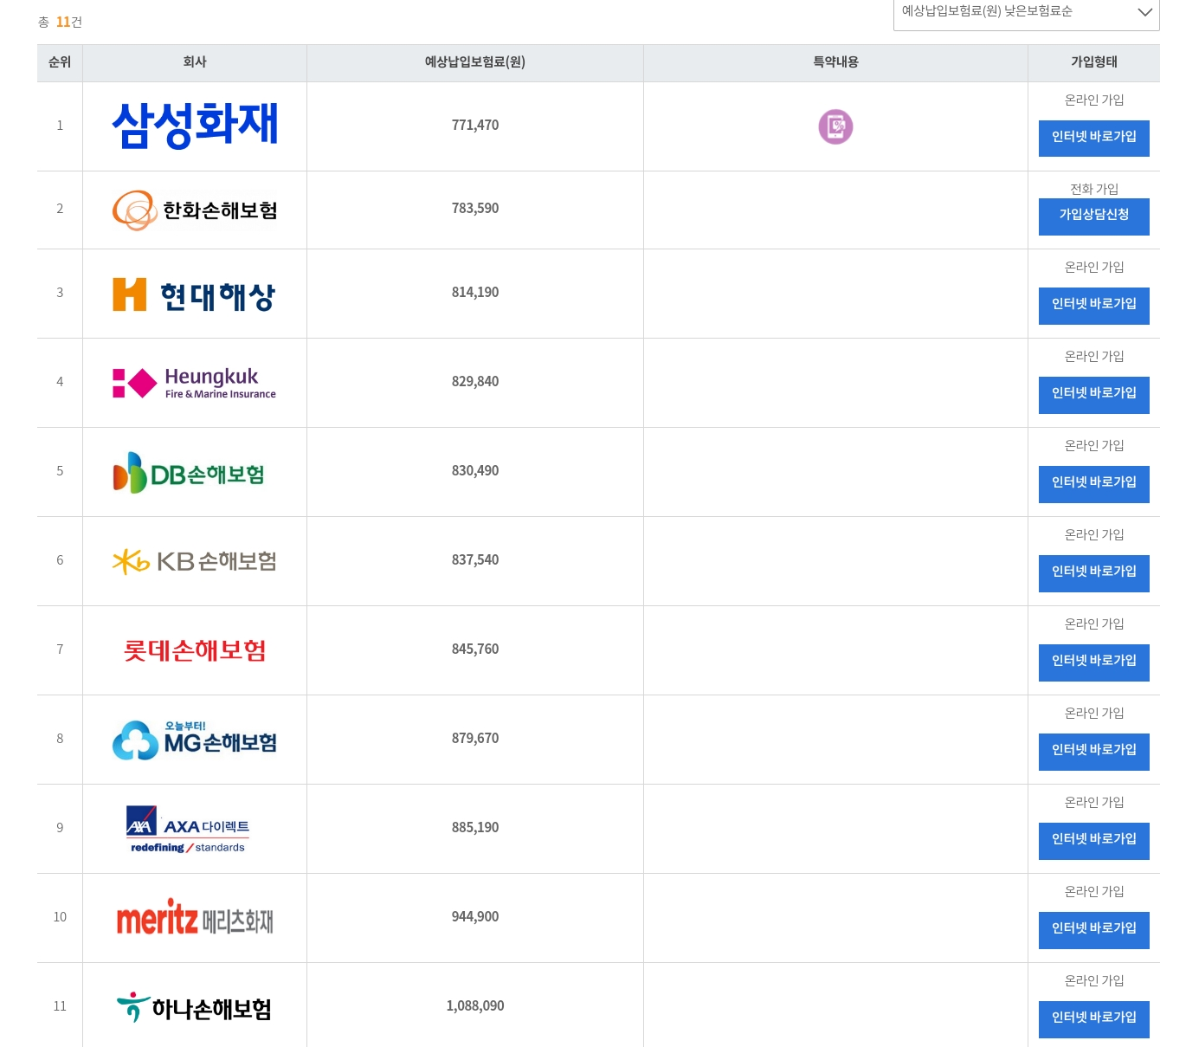Click 인터넷 바로가입 for KB row
Screen dimensions: 1186x1047
pos(1094,572)
